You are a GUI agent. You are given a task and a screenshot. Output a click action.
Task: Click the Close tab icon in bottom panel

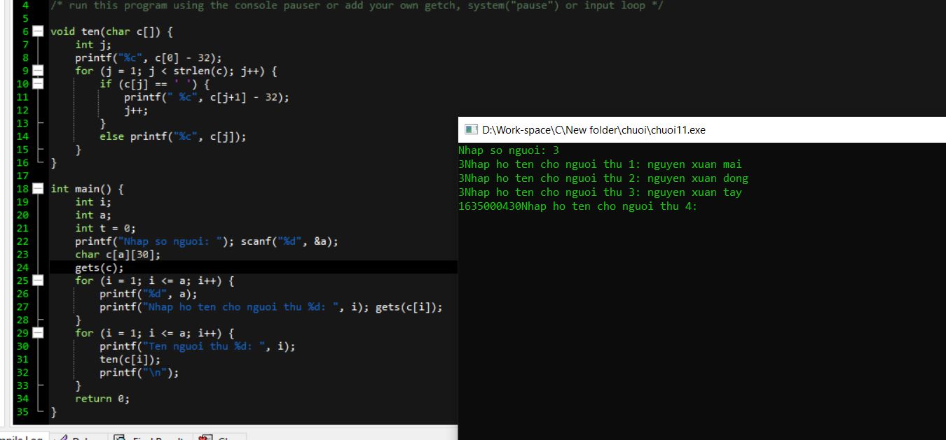pyautogui.click(x=221, y=438)
